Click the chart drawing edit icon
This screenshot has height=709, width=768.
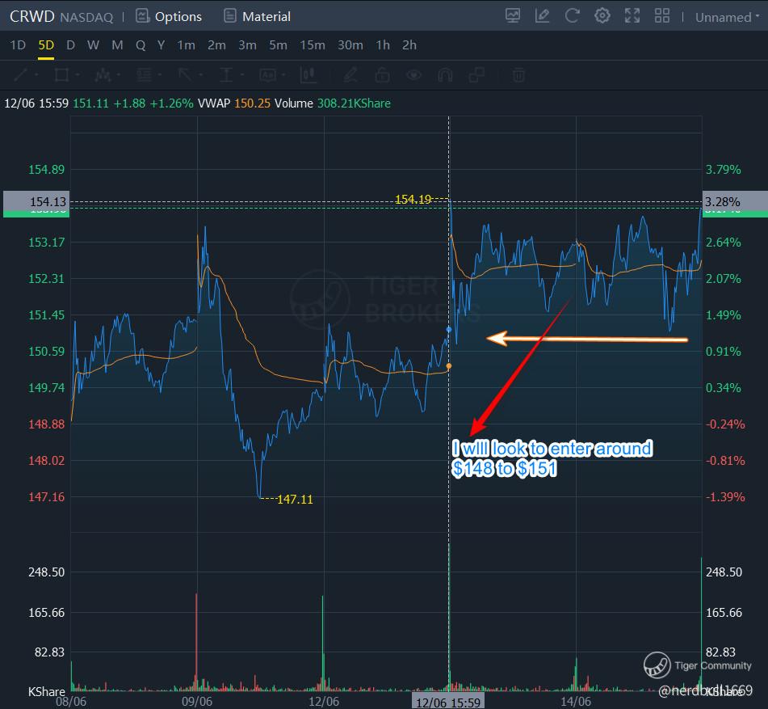coord(542,15)
